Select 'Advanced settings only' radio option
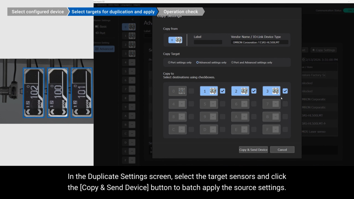The height and width of the screenshot is (199, 354). (197, 62)
